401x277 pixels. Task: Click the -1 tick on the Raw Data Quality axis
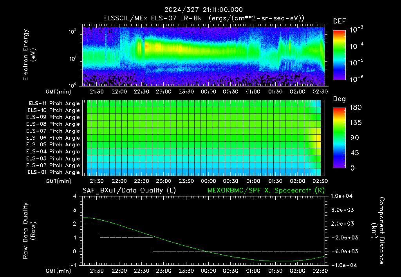coord(73,266)
